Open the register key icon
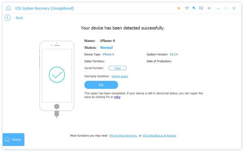The image size is (244, 152). pyautogui.click(x=194, y=8)
